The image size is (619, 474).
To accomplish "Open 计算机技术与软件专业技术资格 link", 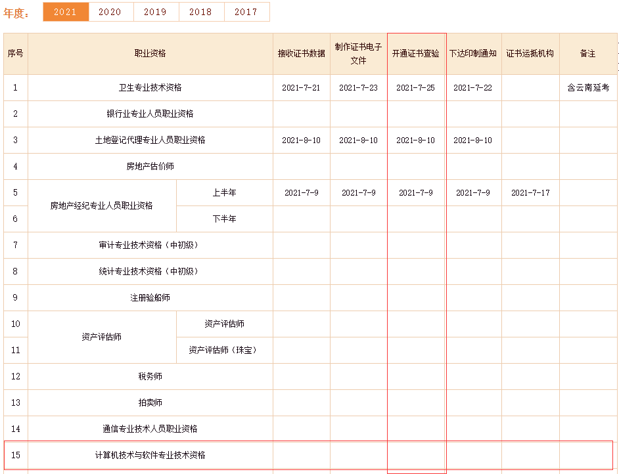I will [x=150, y=455].
